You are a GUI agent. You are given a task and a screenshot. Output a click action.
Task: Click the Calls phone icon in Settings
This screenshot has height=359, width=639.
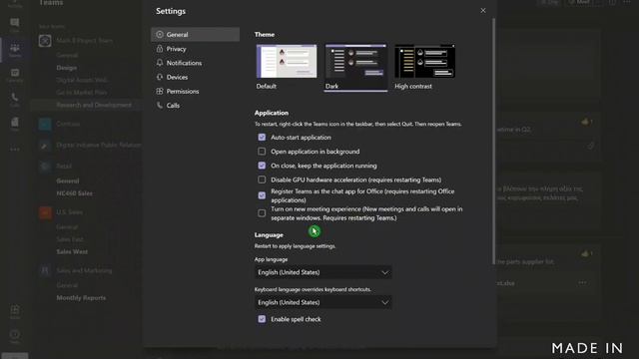(160, 105)
